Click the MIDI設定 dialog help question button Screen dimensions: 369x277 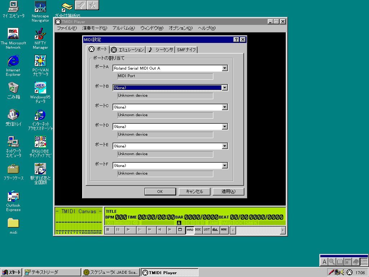coord(236,40)
